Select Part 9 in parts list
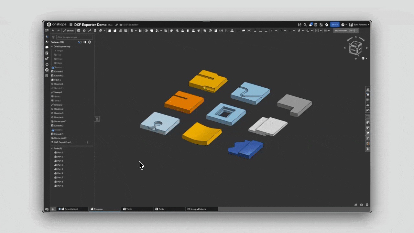Image resolution: width=414 pixels, height=233 pixels. click(x=60, y=186)
